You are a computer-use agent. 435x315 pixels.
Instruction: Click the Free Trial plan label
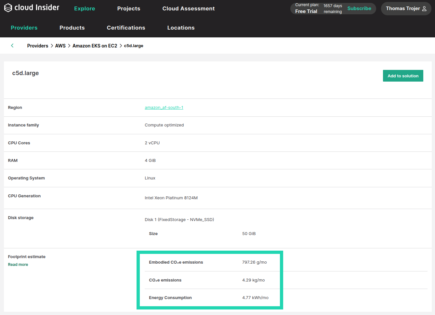(x=306, y=11)
